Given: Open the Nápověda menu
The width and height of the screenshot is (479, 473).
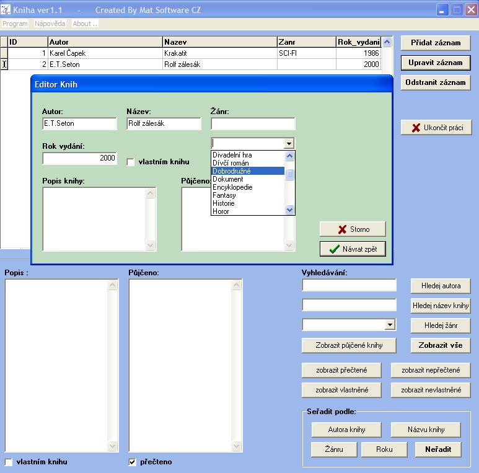Looking at the screenshot, I should (x=50, y=24).
